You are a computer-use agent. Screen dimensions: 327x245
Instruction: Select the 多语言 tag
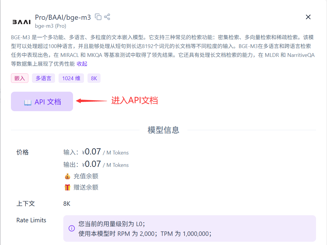click(43, 78)
